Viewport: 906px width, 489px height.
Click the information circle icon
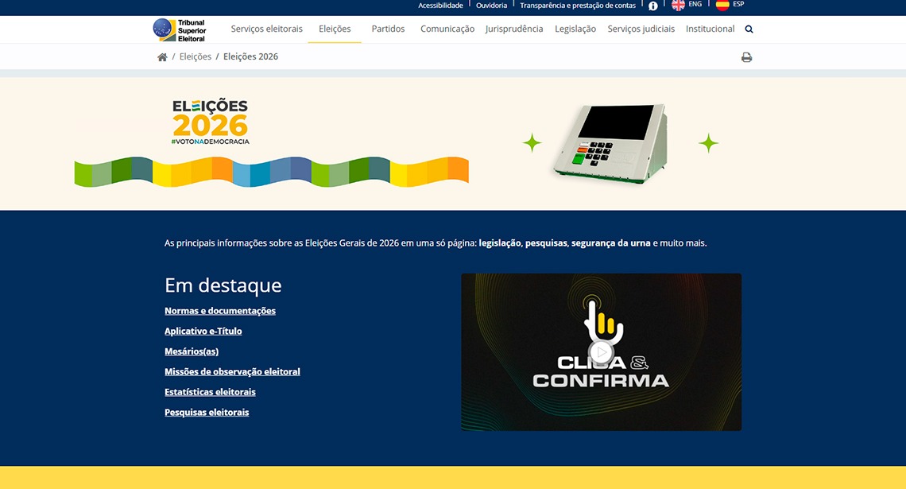(653, 6)
